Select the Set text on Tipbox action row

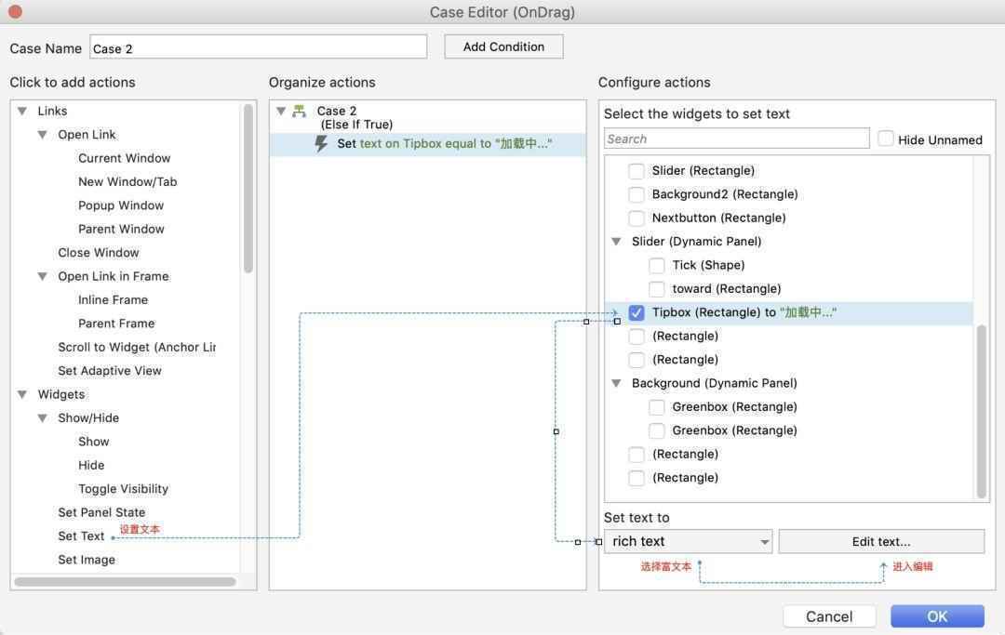427,144
